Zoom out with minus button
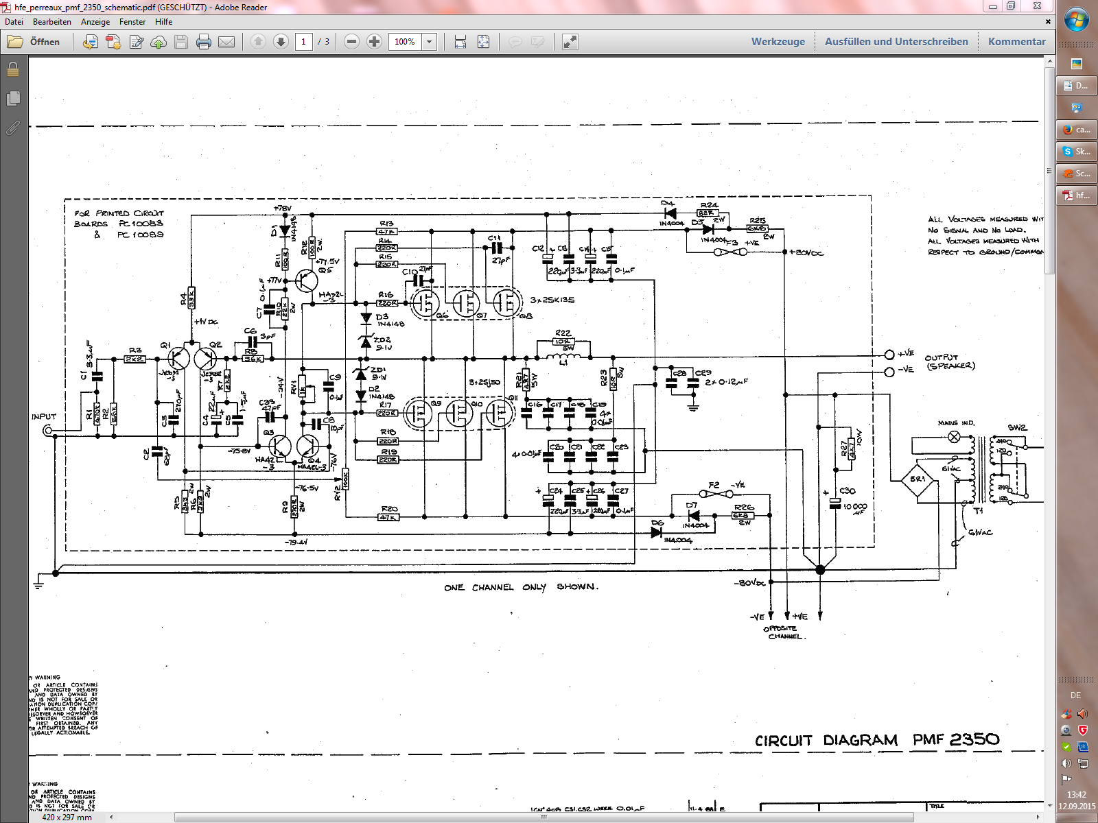Screen dimensions: 1098x823 351,42
